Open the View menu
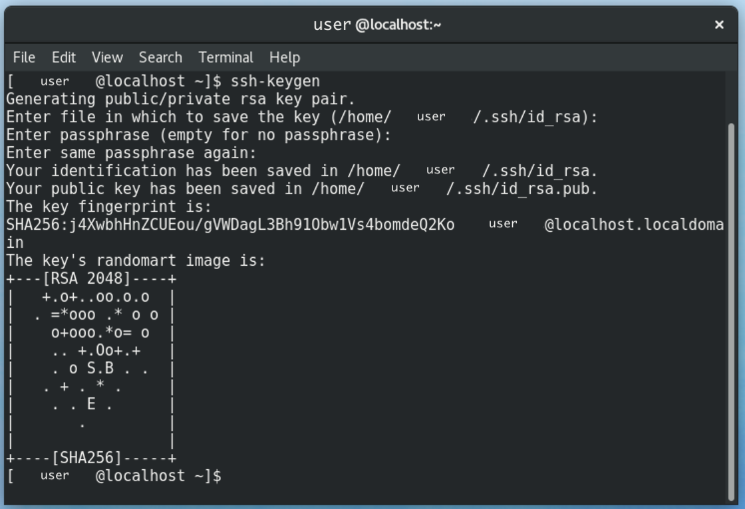745x509 pixels. coord(107,58)
